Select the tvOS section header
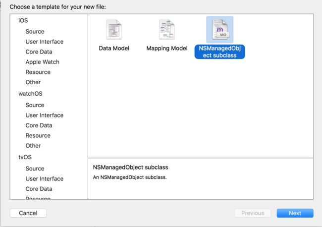322x227 pixels. (25, 157)
